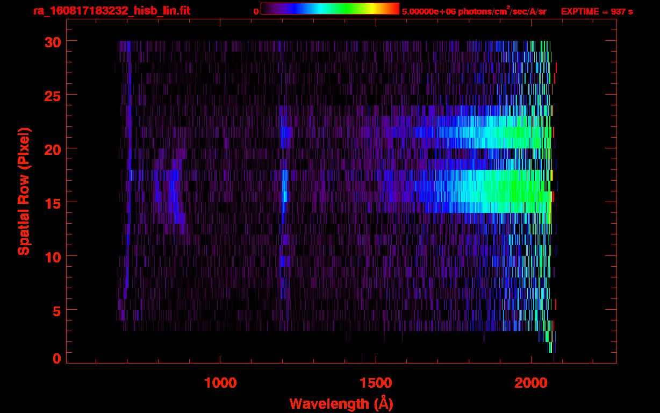Viewport: 660px width, 413px height.
Task: Click the rainbow color scale bar
Action: click(330, 9)
